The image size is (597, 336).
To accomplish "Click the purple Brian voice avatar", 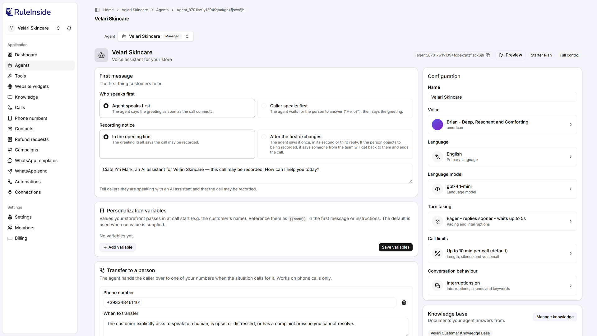I will [437, 124].
